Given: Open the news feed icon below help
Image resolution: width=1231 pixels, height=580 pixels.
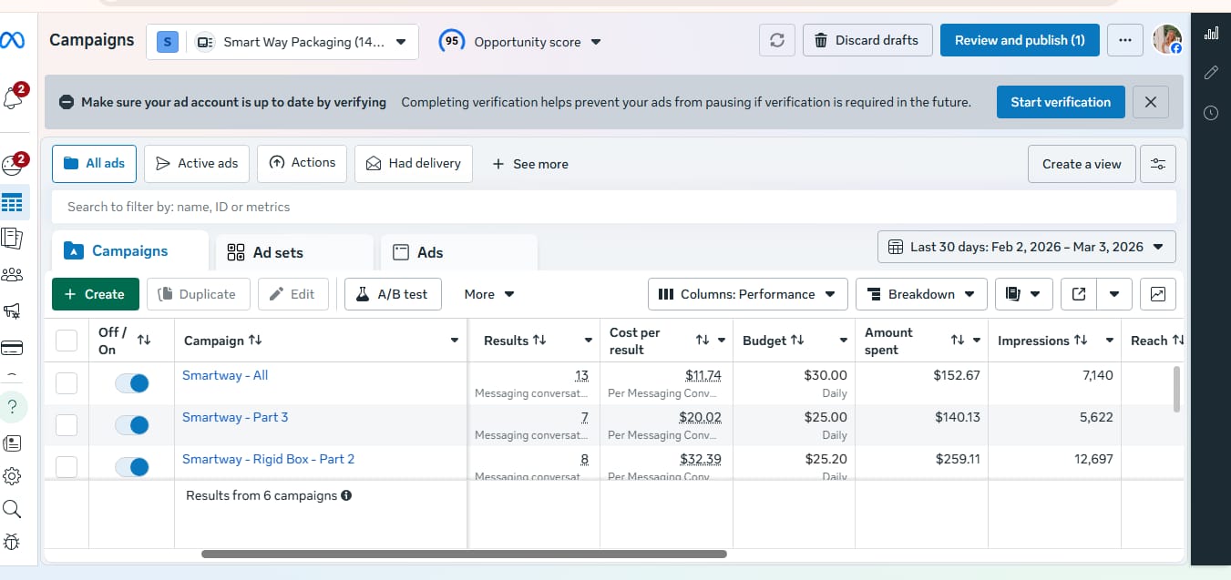Looking at the screenshot, I should pyautogui.click(x=13, y=443).
